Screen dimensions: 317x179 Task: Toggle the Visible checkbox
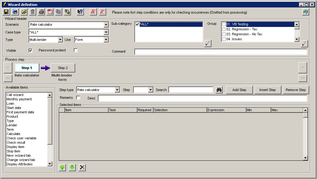coord(30,50)
